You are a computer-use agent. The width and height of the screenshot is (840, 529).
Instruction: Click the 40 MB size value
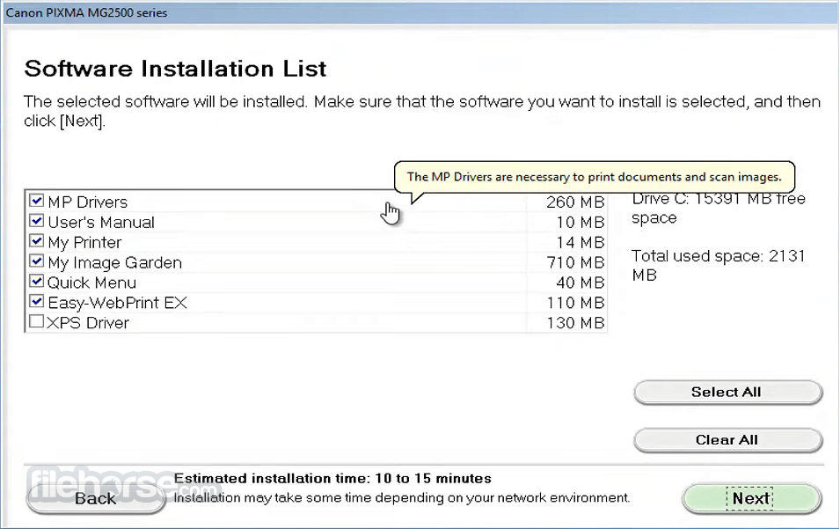[581, 283]
